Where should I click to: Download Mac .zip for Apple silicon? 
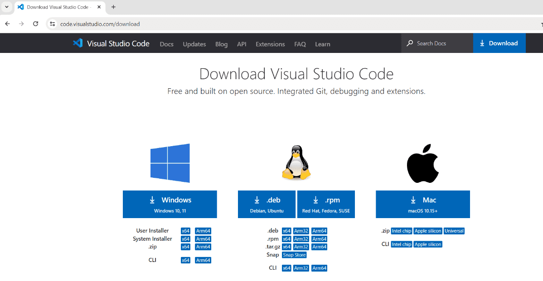428,231
